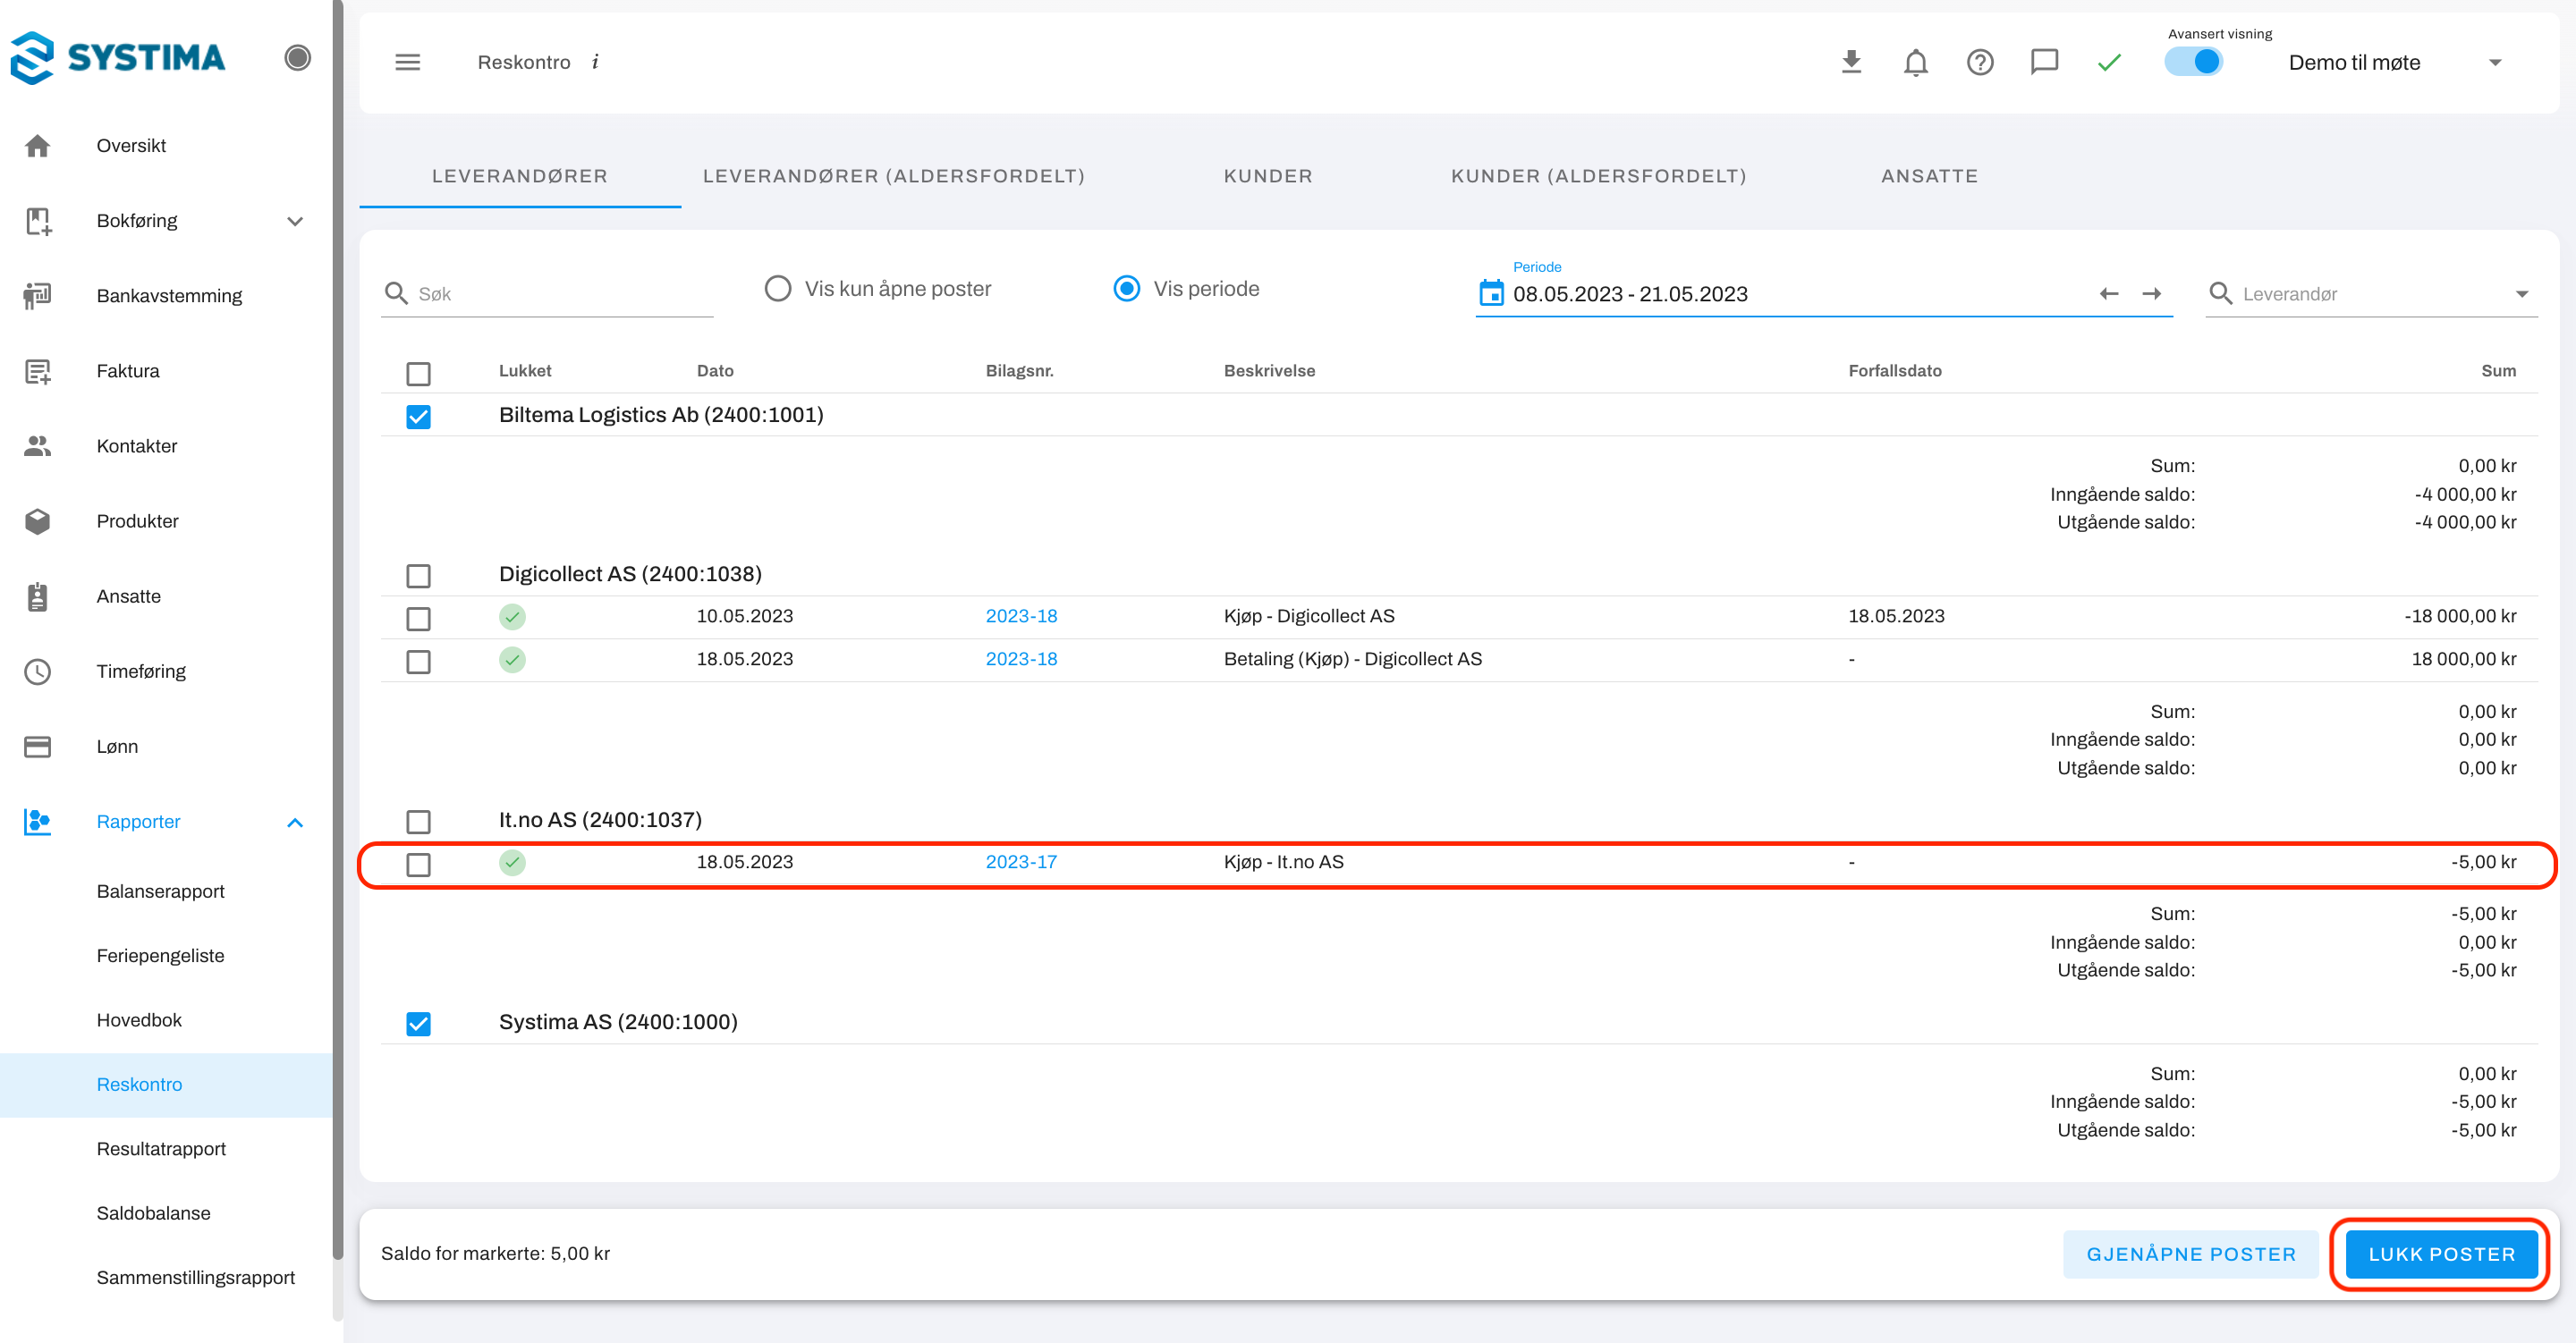Screen dimensions: 2576x1343
Task: Check the It.no AS group checkbox
Action: point(418,821)
